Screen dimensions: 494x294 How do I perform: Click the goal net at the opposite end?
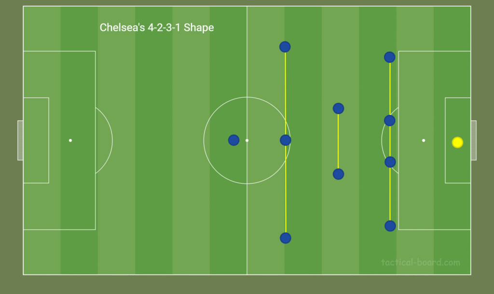tap(20, 140)
